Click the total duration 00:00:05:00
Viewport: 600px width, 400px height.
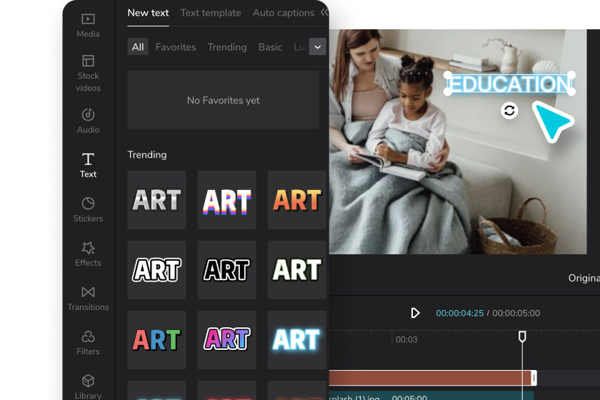pos(516,313)
